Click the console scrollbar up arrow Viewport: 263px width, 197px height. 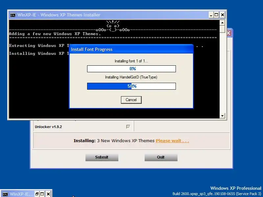click(222, 23)
